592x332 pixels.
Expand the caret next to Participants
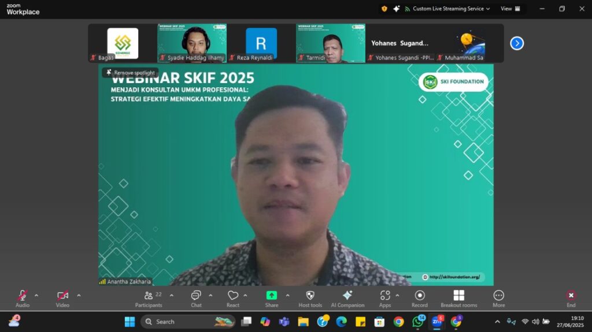171,296
